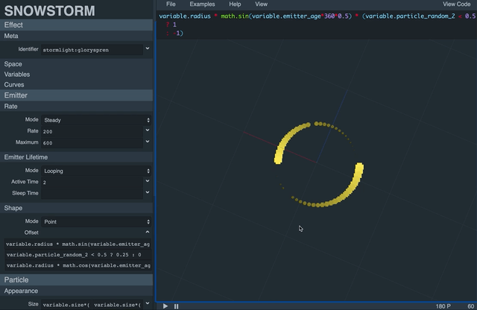This screenshot has width=477, height=310.
Task: Click the expression editor code area
Action: (317, 25)
